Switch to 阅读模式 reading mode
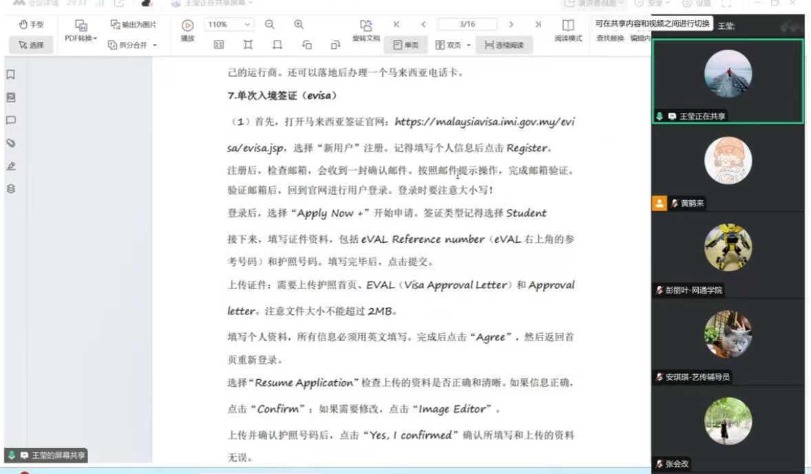 (x=568, y=31)
